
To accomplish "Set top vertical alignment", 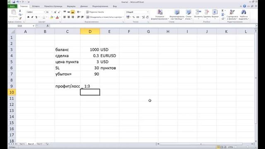I will pos(65,12).
